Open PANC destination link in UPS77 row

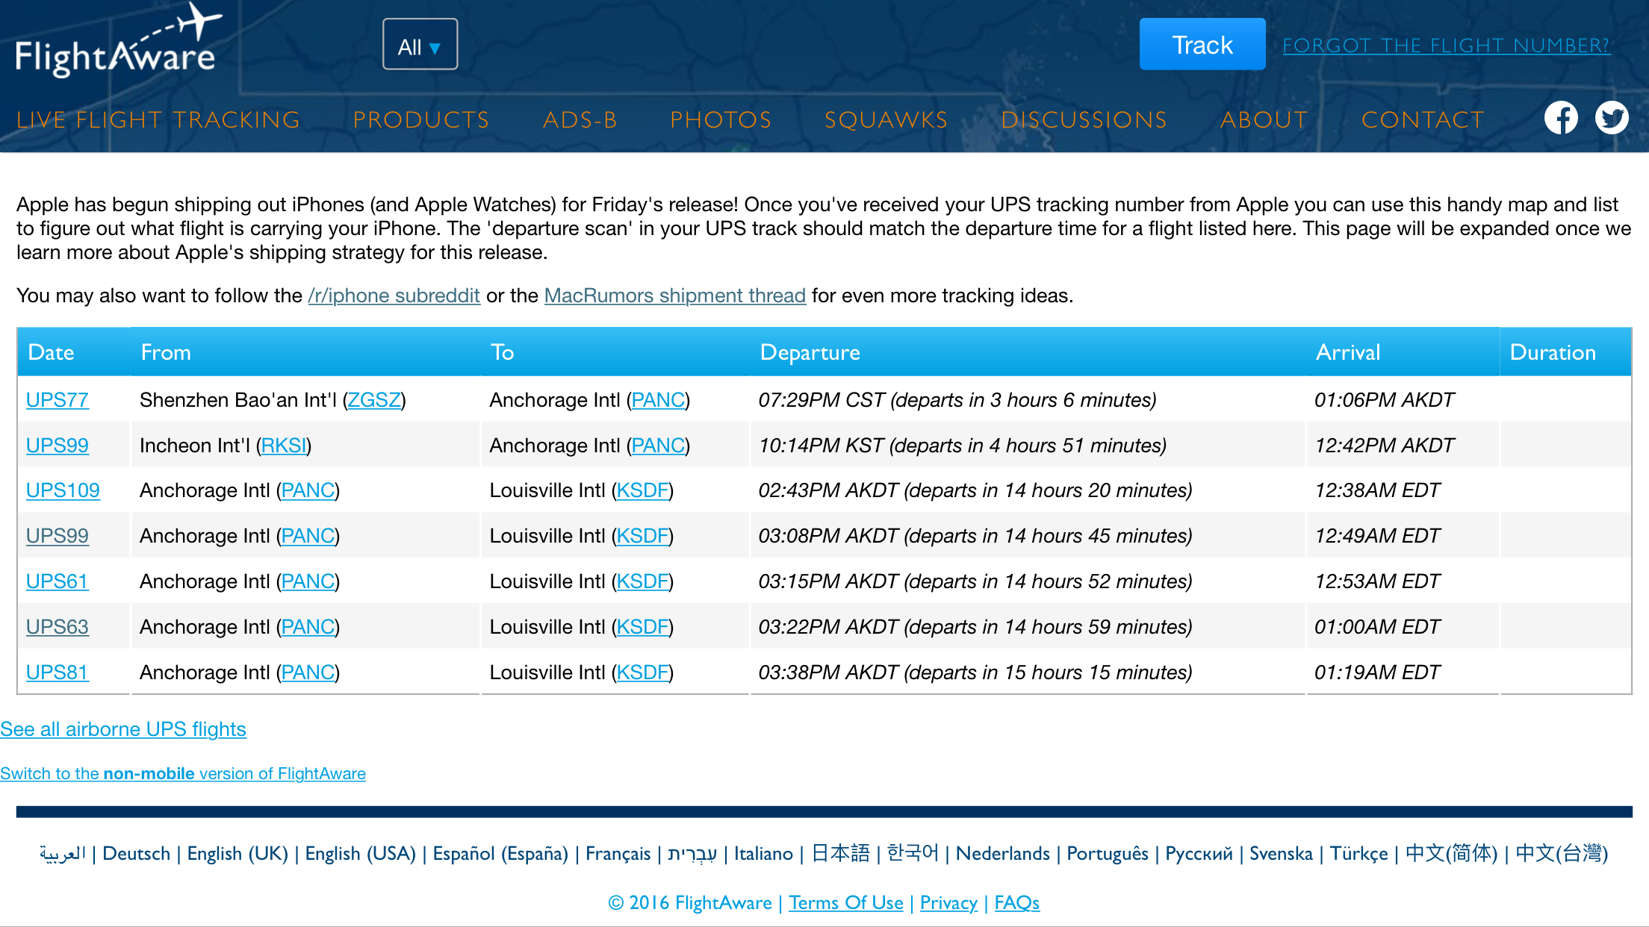(x=659, y=400)
